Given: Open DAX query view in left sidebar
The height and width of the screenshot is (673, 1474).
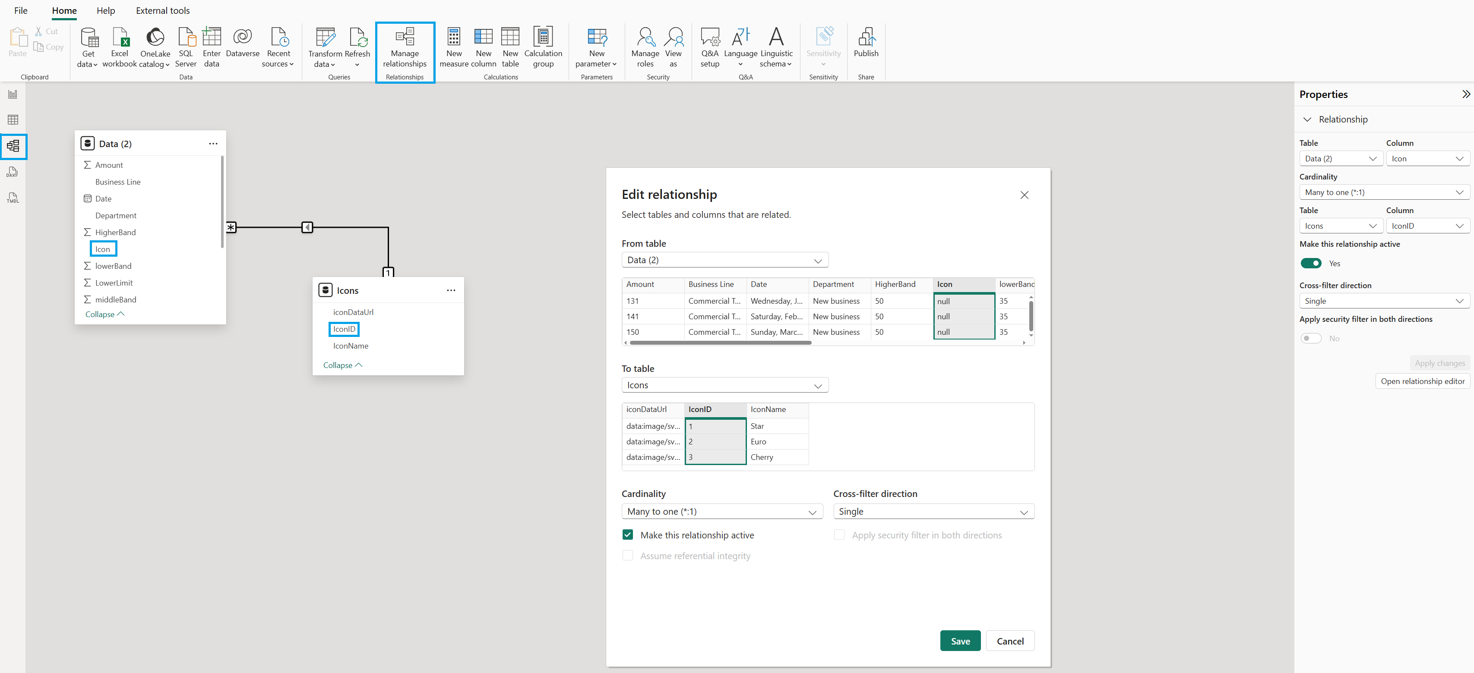Looking at the screenshot, I should click(13, 172).
